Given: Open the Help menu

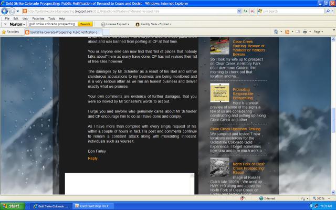Looking at the screenshot, I should click(62, 19).
